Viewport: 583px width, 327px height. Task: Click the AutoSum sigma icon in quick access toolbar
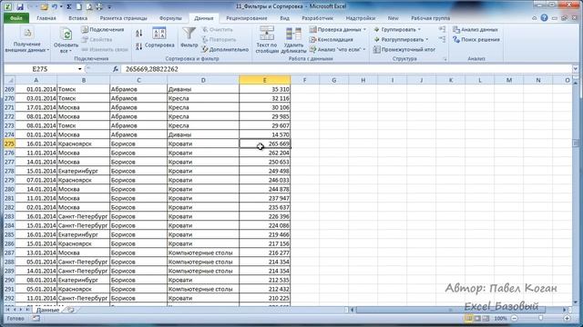coord(69,6)
